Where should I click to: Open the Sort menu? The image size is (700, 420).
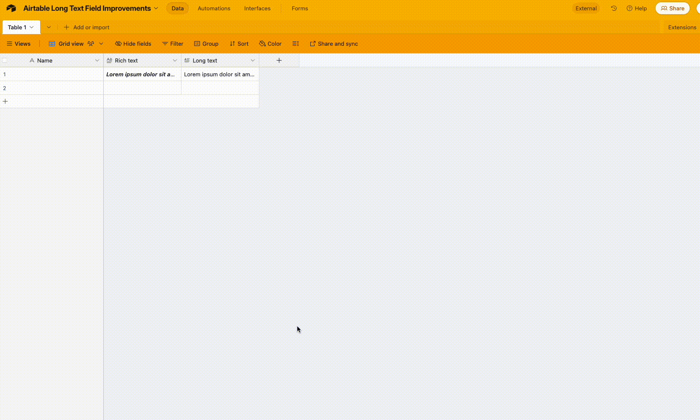point(239,44)
